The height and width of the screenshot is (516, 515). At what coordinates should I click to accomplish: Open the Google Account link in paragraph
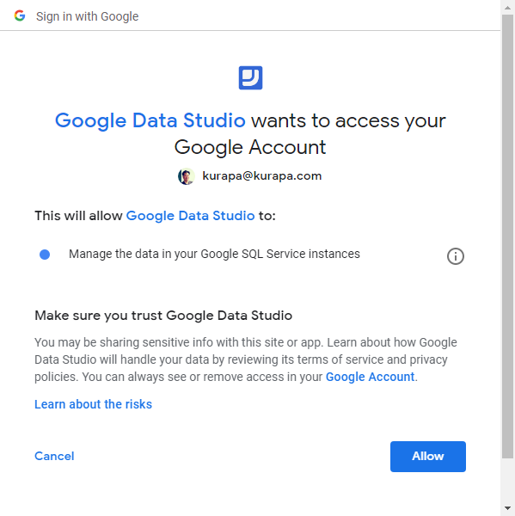(x=370, y=377)
